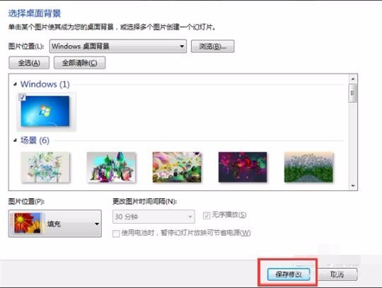Click the 全选(A) select all button
The width and height of the screenshot is (382, 288).
(29, 62)
